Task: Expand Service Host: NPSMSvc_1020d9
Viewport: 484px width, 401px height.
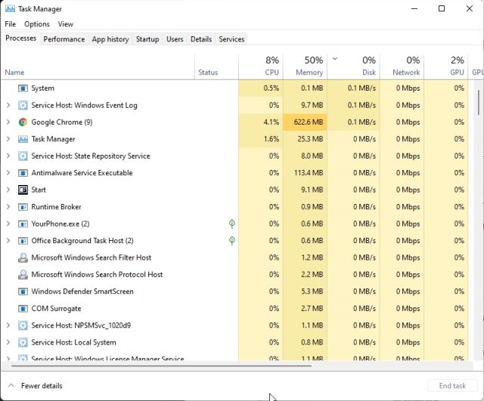Action: click(x=8, y=325)
